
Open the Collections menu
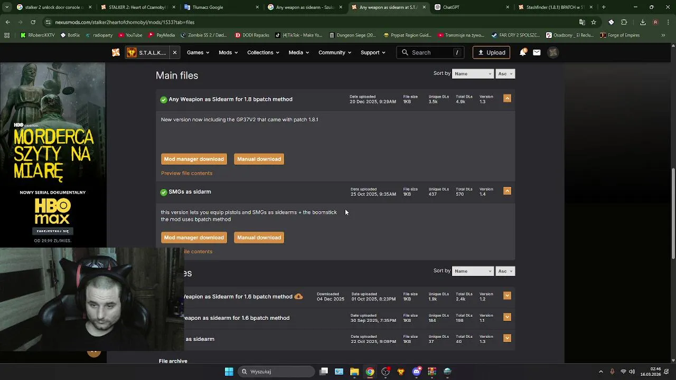[263, 52]
